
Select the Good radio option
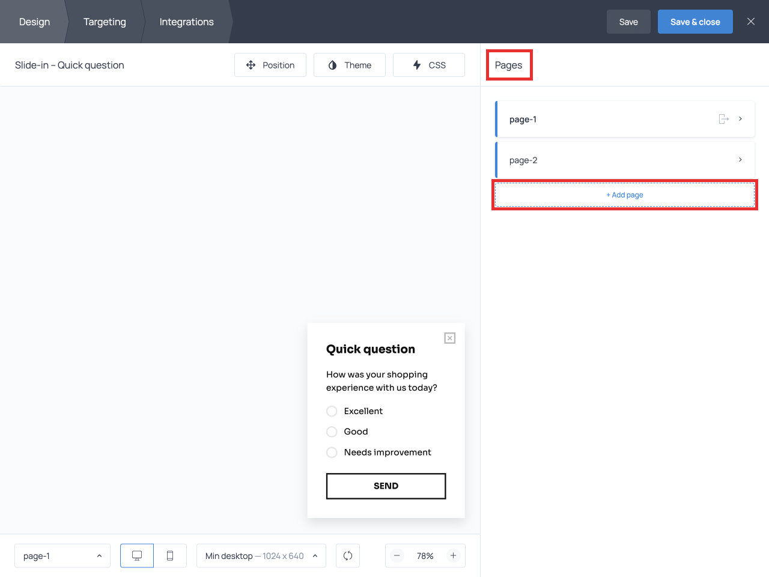click(332, 432)
